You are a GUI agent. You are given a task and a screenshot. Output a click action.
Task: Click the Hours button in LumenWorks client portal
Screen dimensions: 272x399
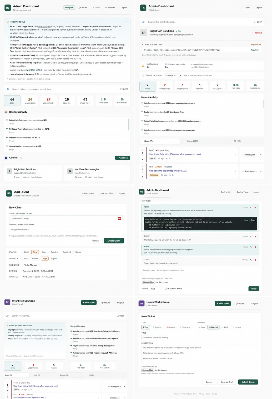[x=240, y=303]
